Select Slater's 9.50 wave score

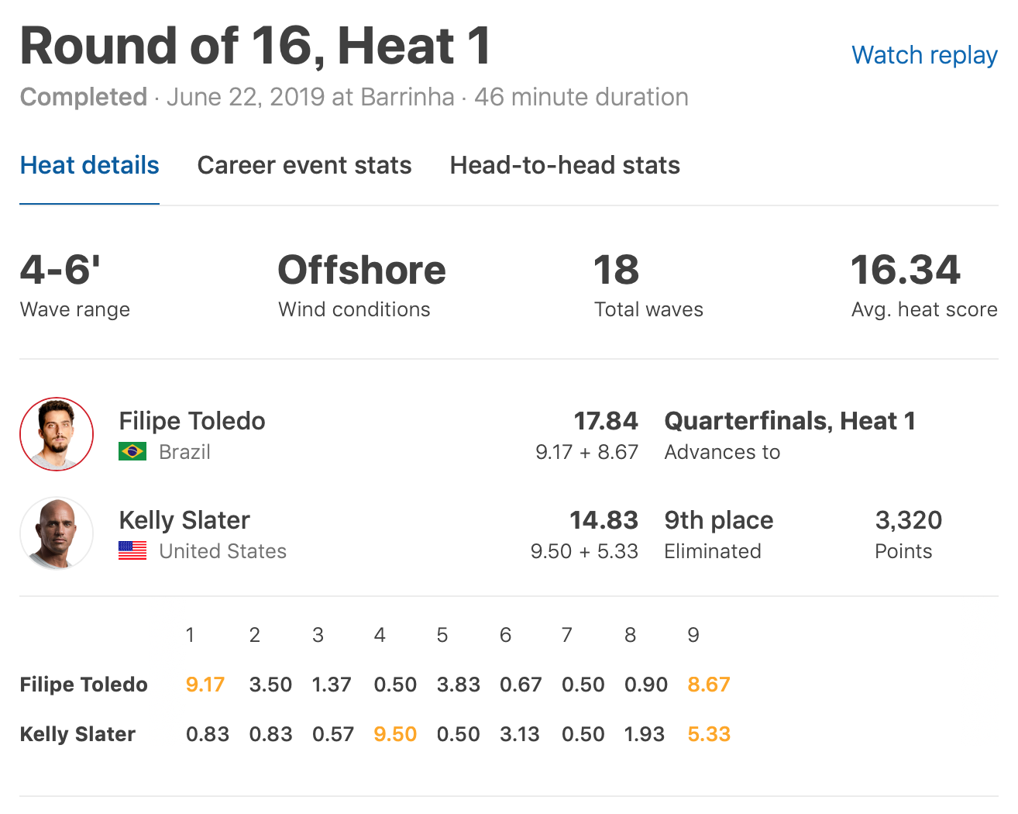pos(395,734)
